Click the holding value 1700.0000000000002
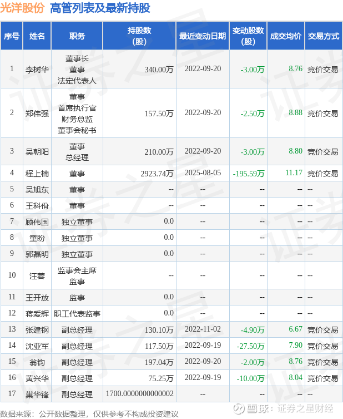Image resolution: width=343 pixels, height=419 pixels. (x=140, y=393)
